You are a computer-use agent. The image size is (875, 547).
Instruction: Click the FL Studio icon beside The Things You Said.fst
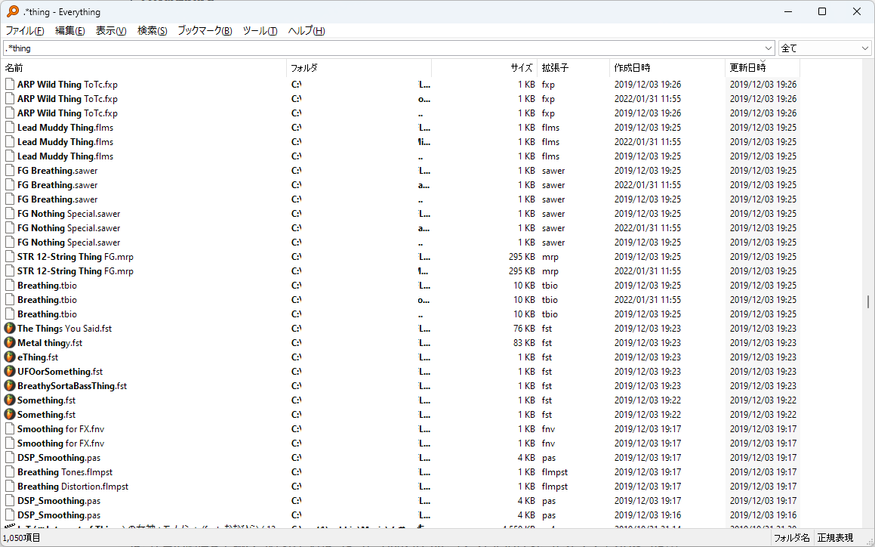10,329
